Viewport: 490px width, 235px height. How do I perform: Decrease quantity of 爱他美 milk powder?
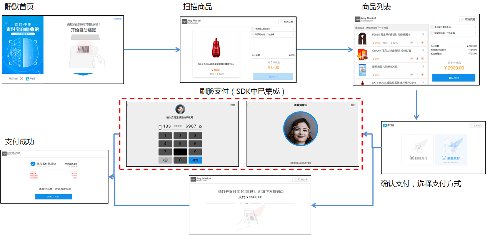(412, 75)
